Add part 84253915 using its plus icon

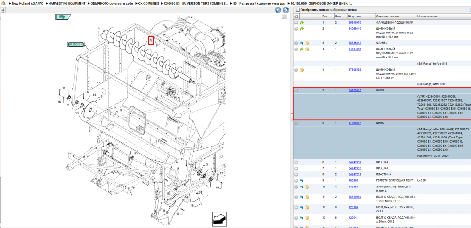(296, 90)
